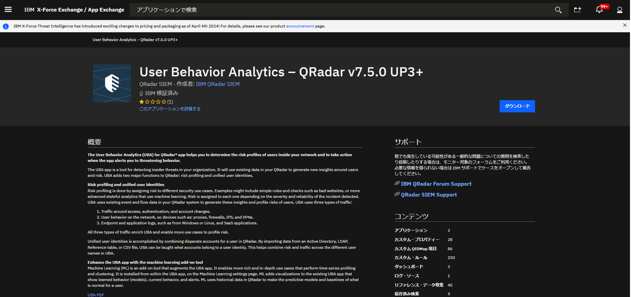631x297 pixels.
Task: Click the カスタム・プロパティー content row
Action: [x=465, y=240]
